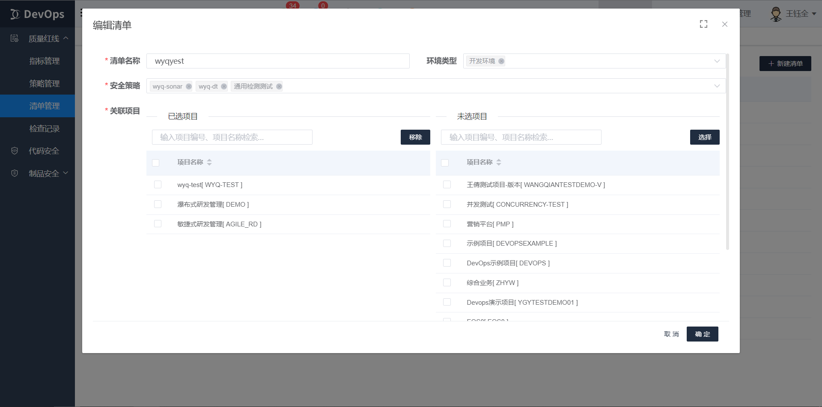This screenshot has height=407, width=822.
Task: Remove the 通用检测测试 policy tag
Action: click(x=279, y=86)
